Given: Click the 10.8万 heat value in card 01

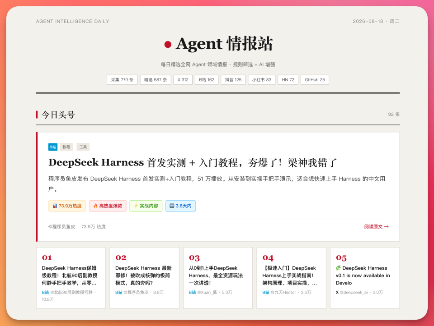Looking at the screenshot, I should click(x=48, y=299).
